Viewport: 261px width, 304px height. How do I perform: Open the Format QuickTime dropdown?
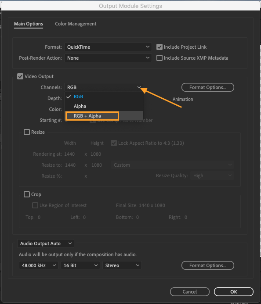pos(108,47)
